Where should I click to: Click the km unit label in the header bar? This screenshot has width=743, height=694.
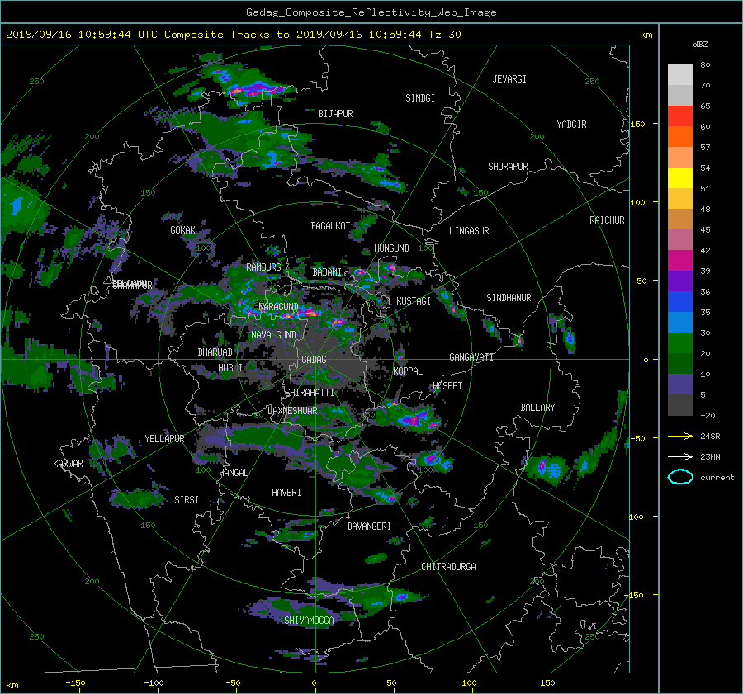646,35
